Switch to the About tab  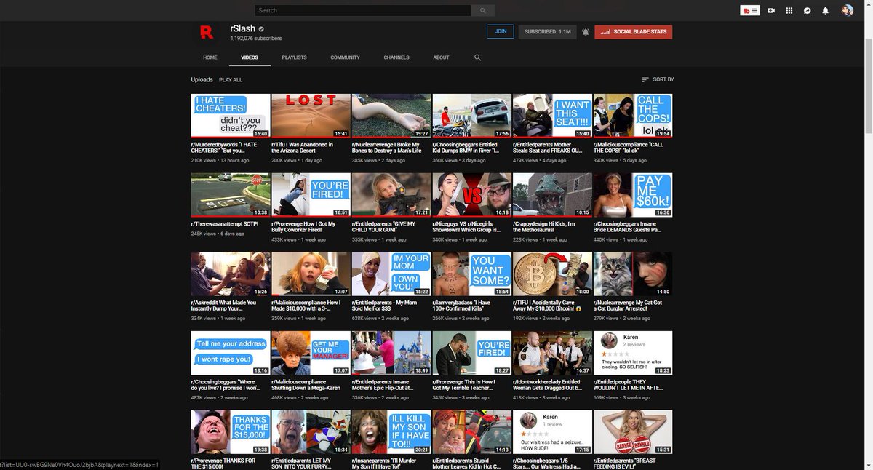coord(441,57)
